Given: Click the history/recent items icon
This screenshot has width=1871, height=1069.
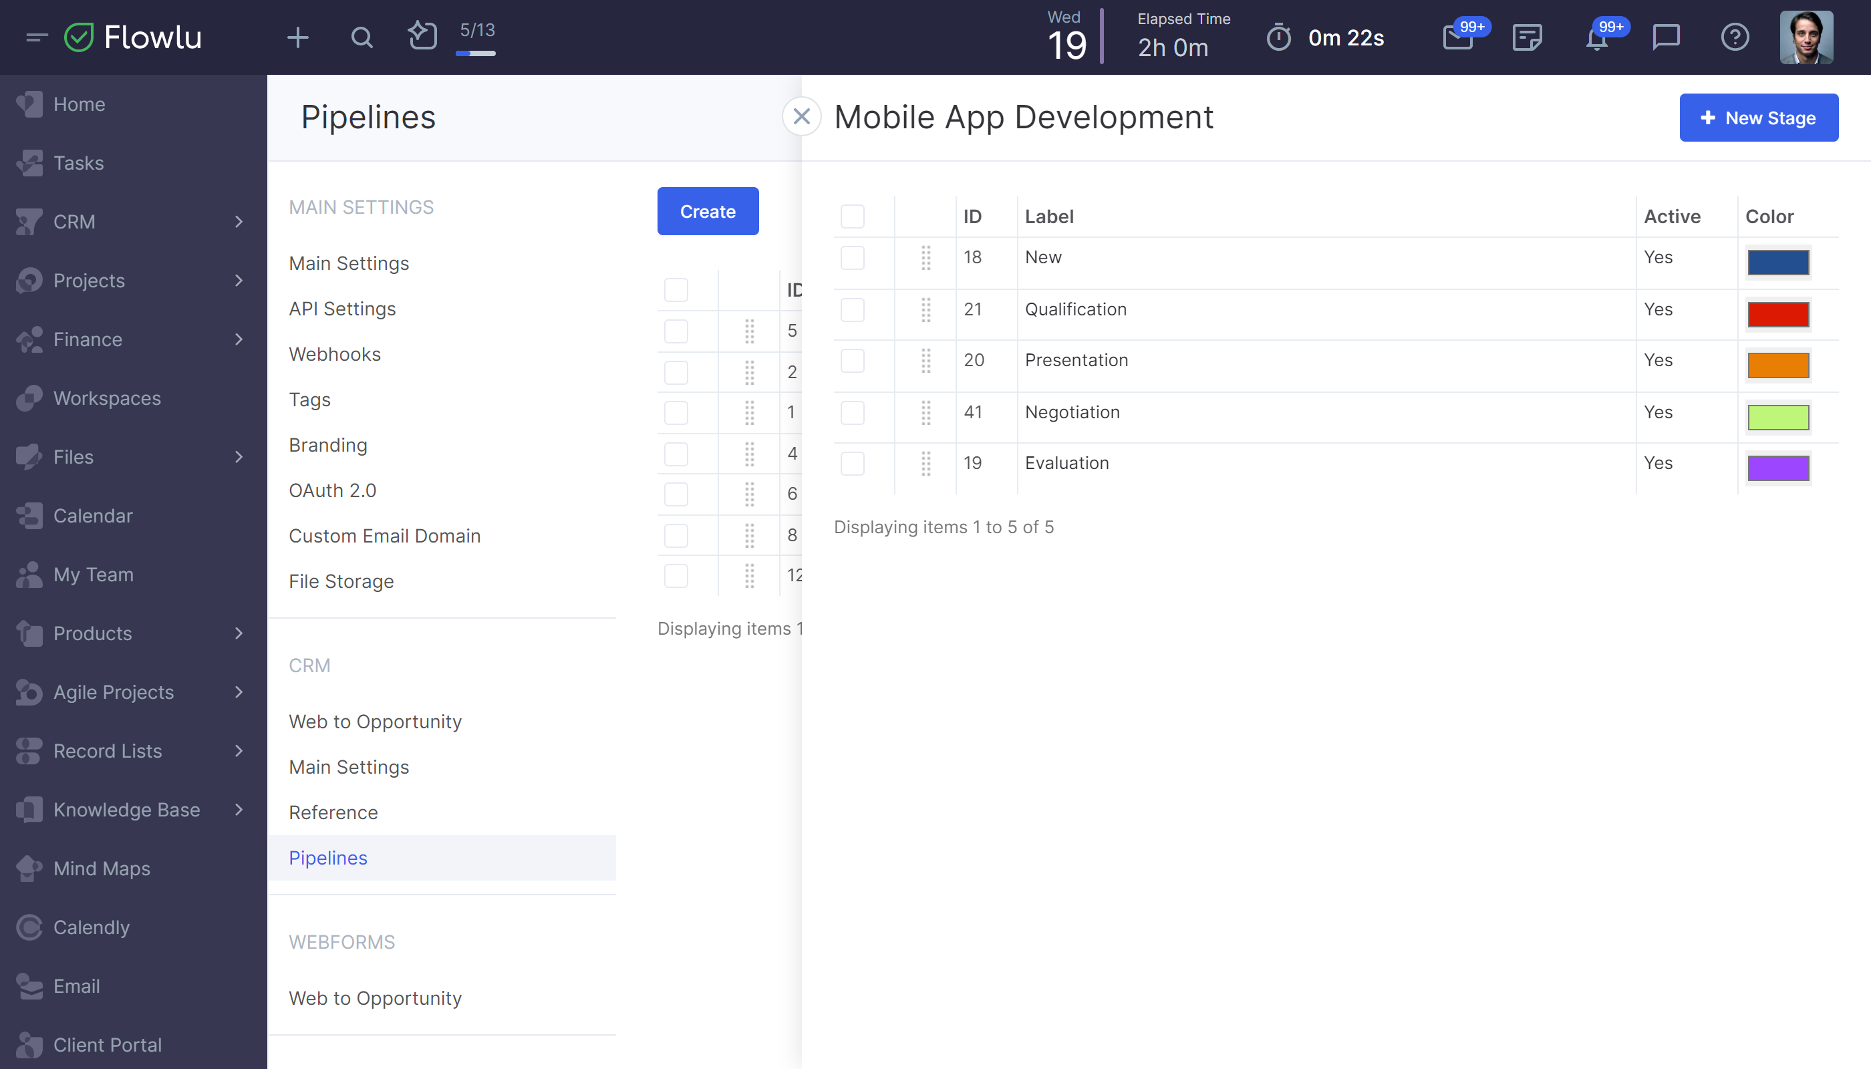Looking at the screenshot, I should point(422,37).
